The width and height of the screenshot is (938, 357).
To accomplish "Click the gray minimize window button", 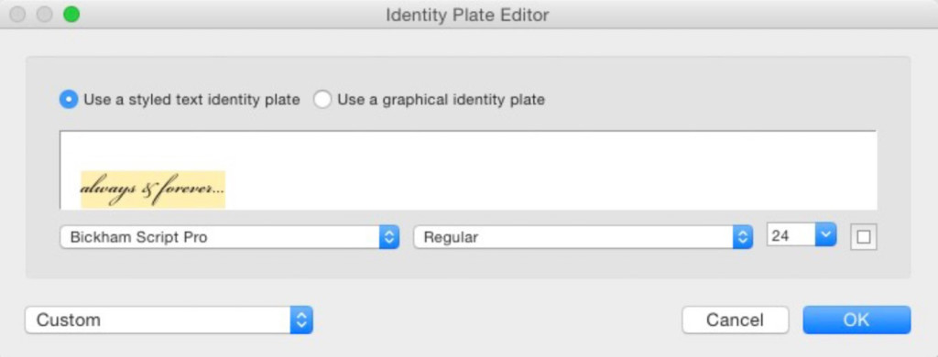I will 45,15.
